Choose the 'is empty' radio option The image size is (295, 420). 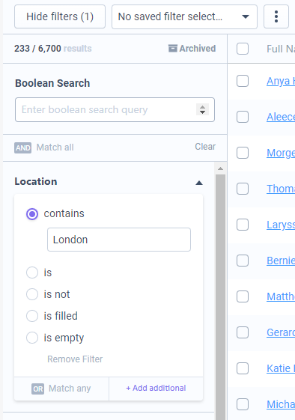[x=32, y=338]
